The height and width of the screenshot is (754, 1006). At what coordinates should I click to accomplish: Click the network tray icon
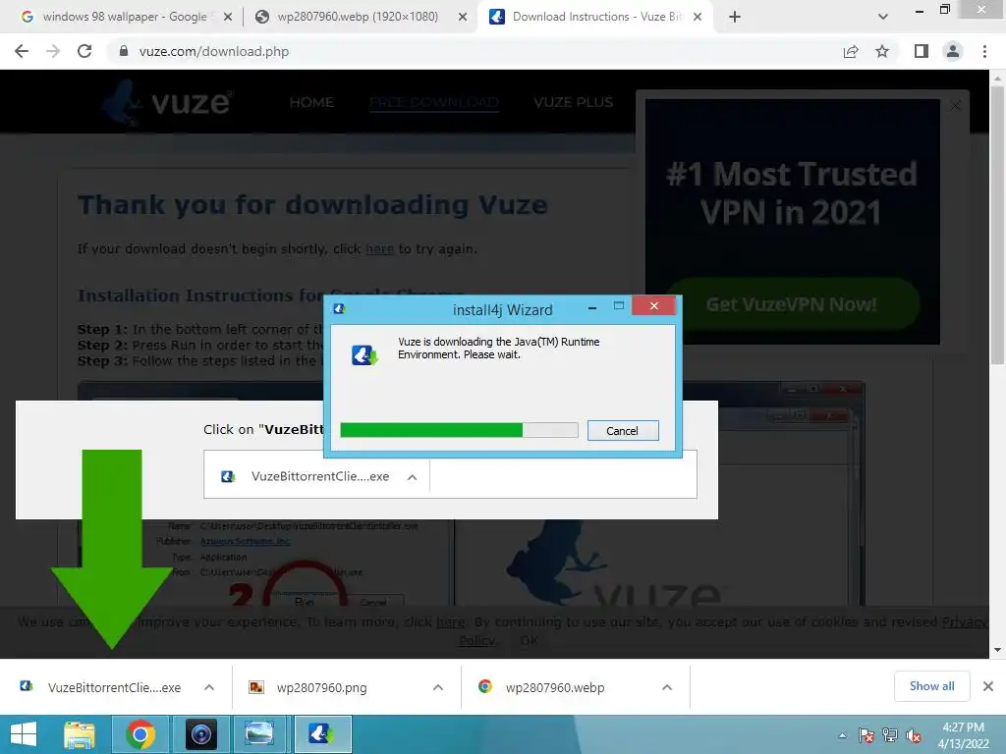point(890,735)
